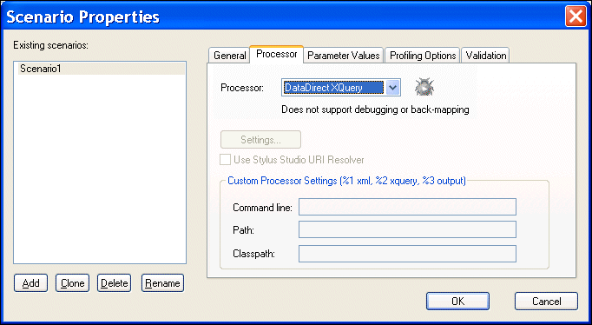
Task: Delete the selected scenario
Action: tap(114, 283)
